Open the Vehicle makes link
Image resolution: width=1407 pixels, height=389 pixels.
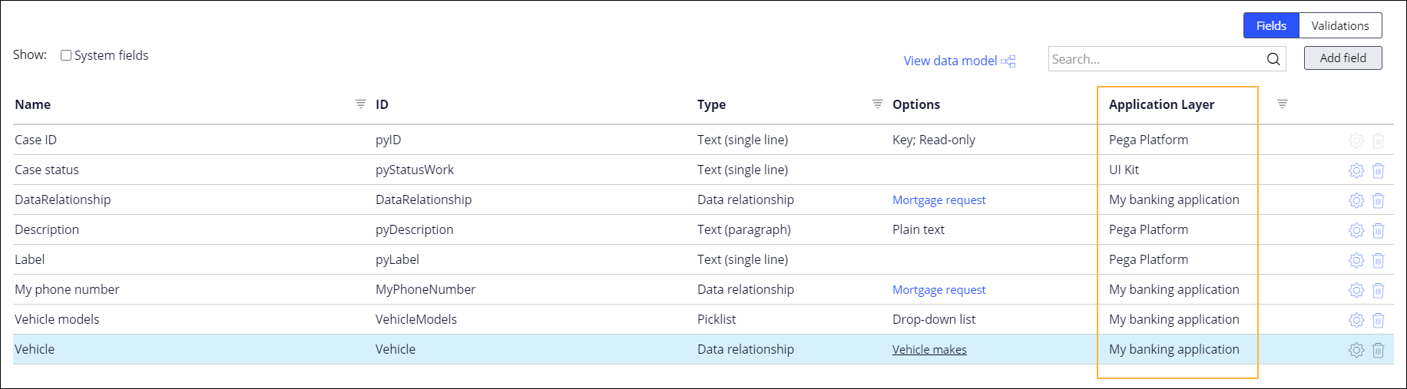coord(929,350)
